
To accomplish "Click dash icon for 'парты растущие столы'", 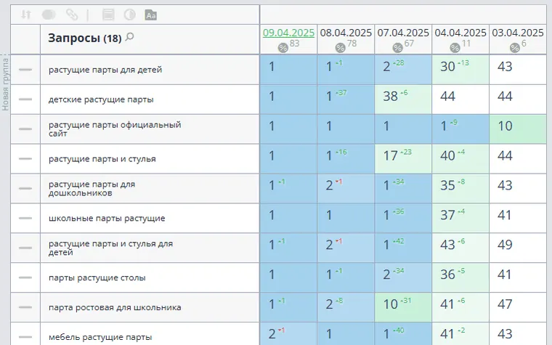I will point(25,277).
